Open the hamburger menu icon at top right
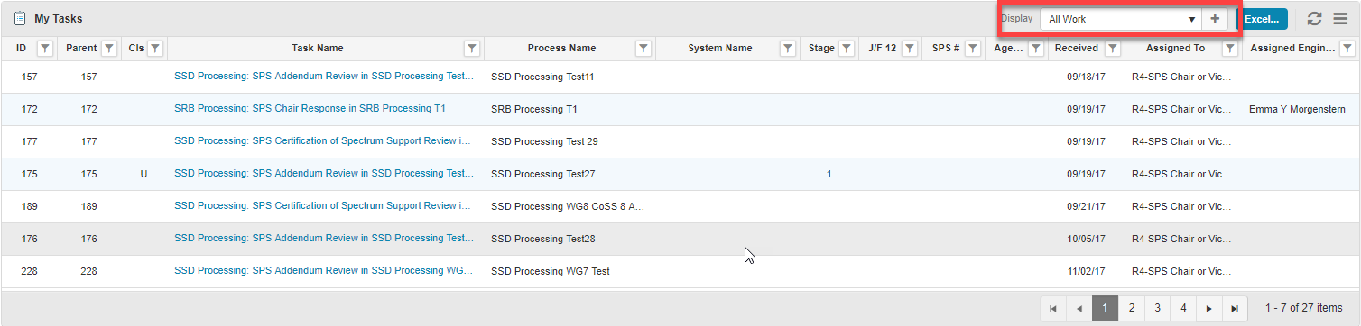 [1340, 19]
